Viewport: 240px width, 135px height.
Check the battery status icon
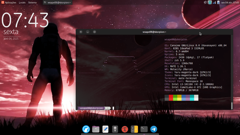tap(218, 3)
